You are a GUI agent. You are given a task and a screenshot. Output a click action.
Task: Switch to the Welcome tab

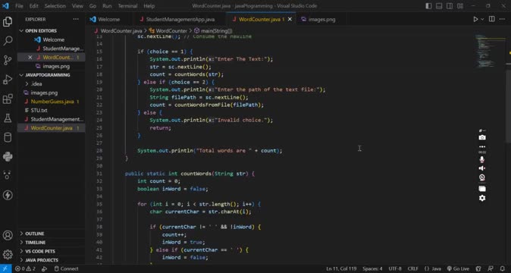click(109, 19)
